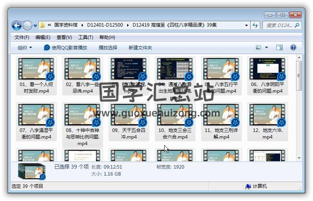Expand the address bar history dropdown

point(247,25)
